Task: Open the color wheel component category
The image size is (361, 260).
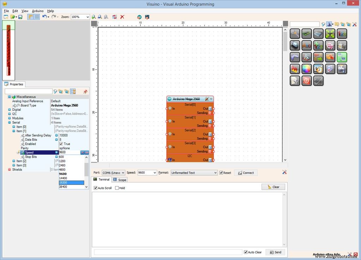Action: tap(307, 69)
